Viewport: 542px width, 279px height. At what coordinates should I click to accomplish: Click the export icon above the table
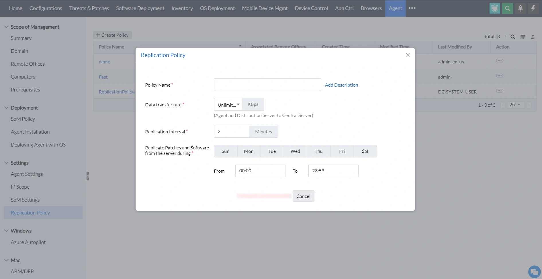pyautogui.click(x=533, y=37)
